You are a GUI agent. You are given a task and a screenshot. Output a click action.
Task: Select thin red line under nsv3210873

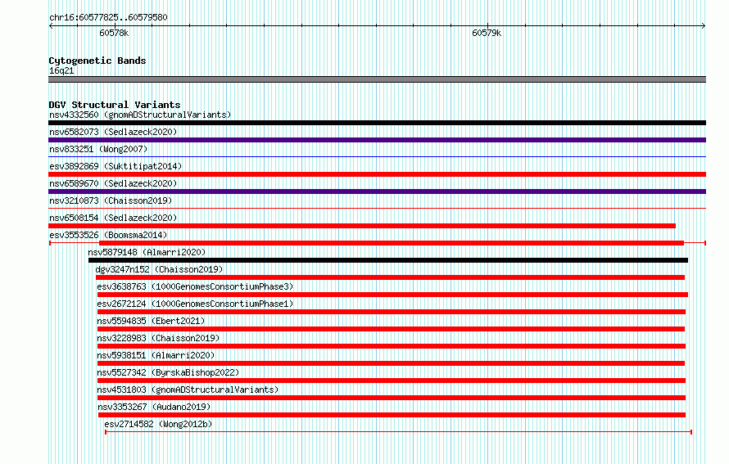coord(377,209)
